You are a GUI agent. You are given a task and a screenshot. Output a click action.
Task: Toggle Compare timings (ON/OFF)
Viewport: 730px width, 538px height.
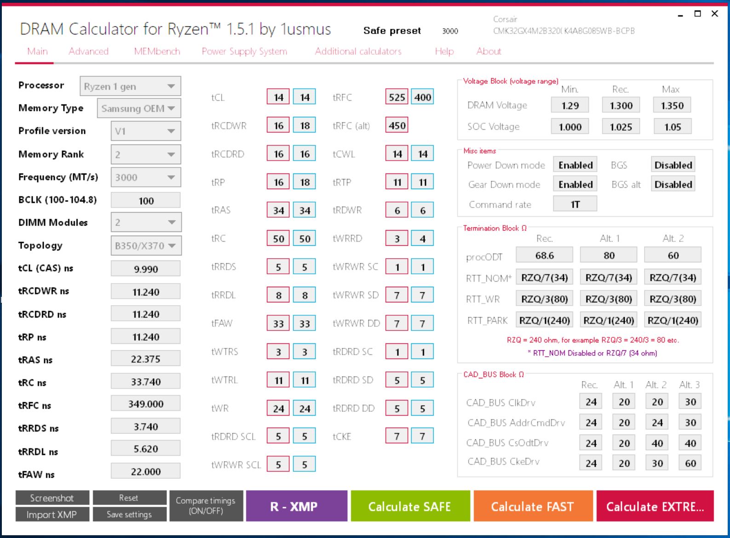206,506
